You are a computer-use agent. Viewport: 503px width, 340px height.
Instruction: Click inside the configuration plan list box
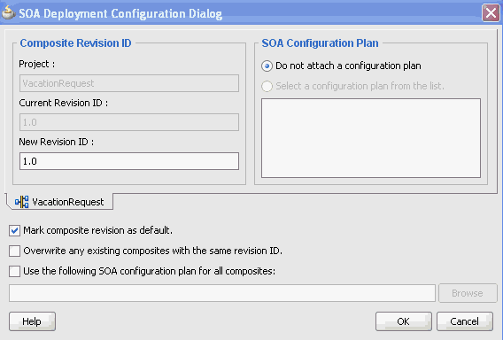coord(371,138)
